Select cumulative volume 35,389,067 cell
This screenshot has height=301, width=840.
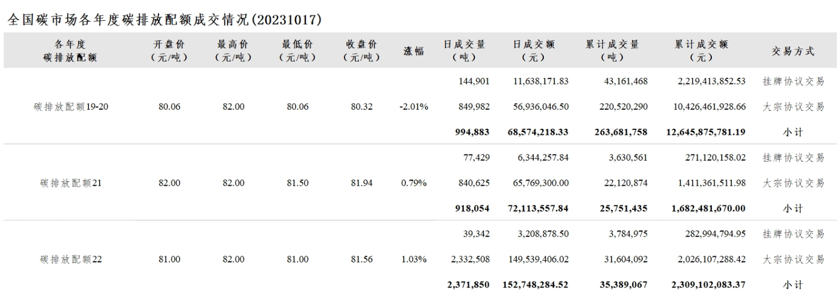[x=622, y=284]
